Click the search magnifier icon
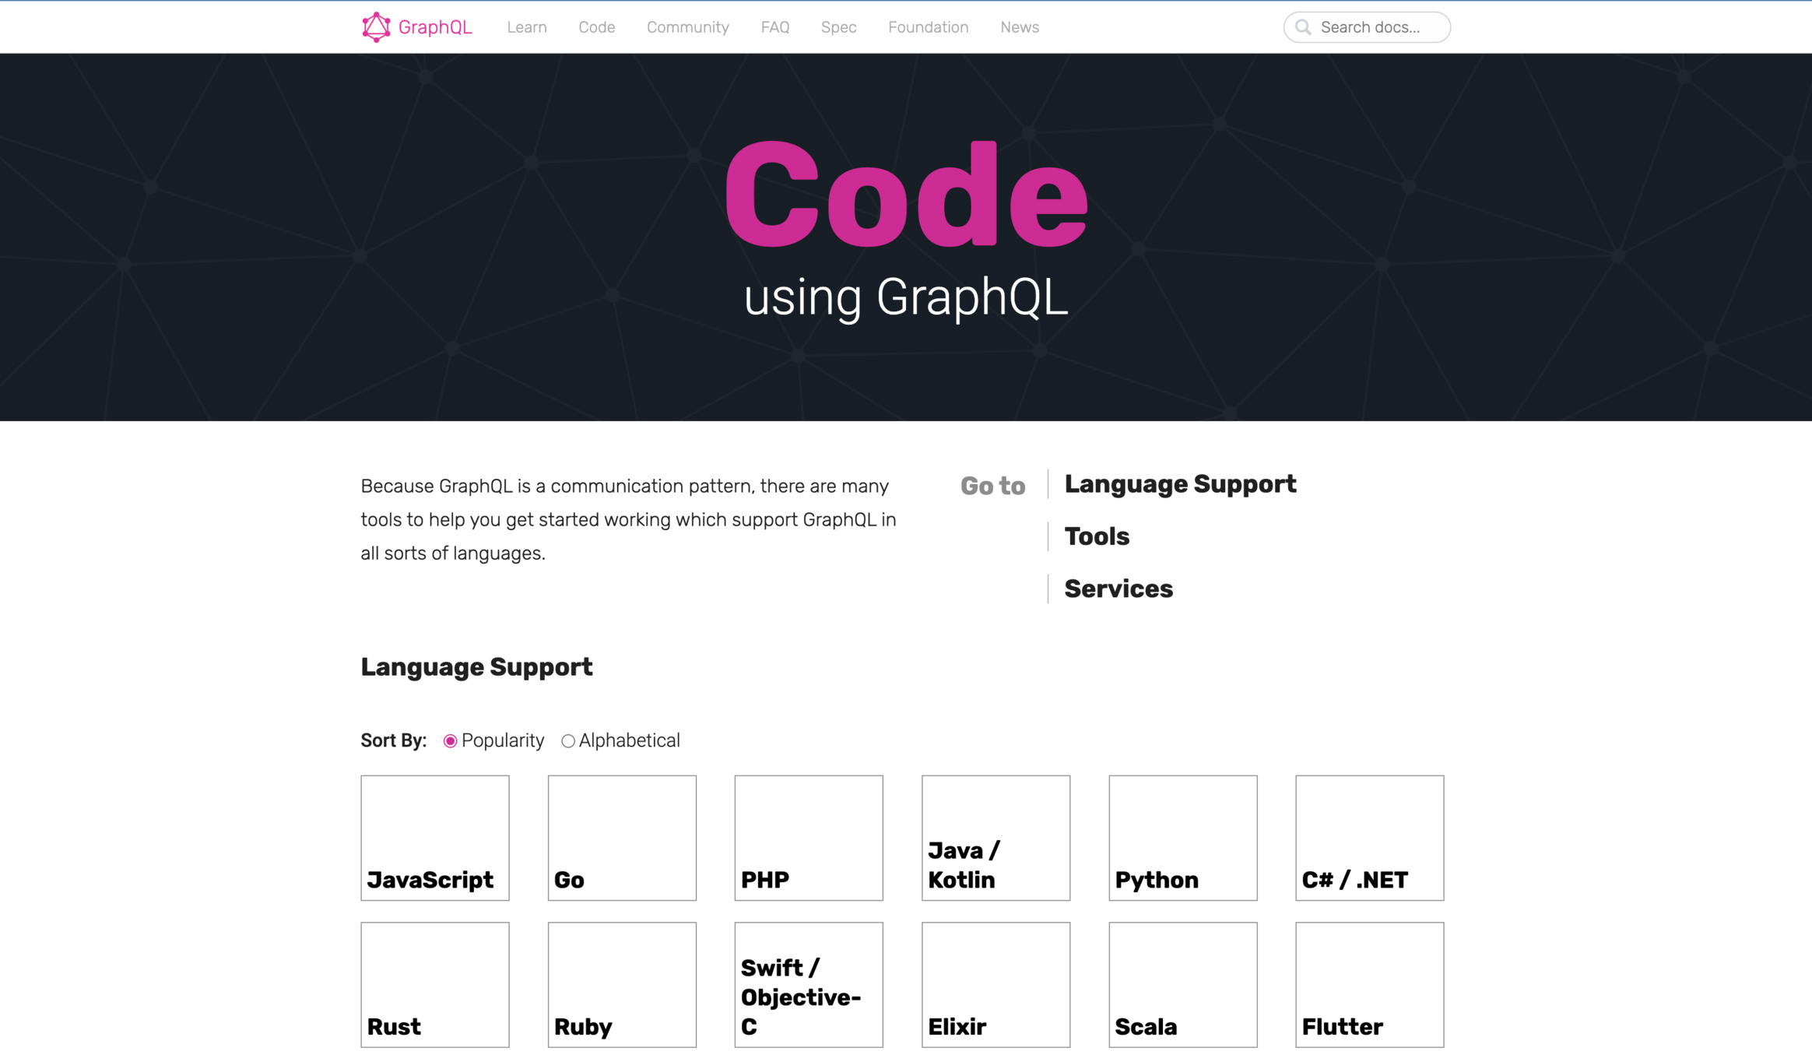 coord(1303,27)
